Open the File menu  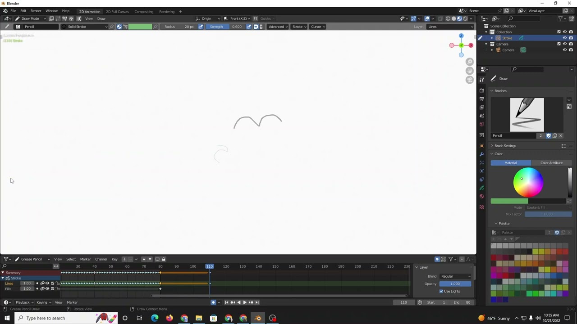(x=13, y=11)
